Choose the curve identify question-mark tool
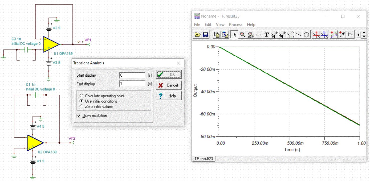Screen dimensions: 370x182 [282, 35]
